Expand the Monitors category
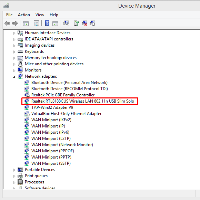The height and width of the screenshot is (200, 200). point(14,70)
